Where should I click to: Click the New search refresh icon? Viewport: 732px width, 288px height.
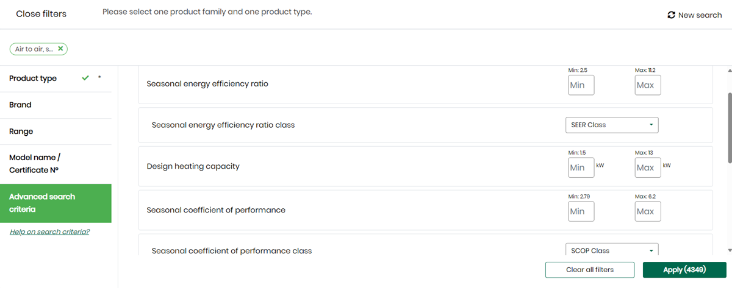pos(672,15)
